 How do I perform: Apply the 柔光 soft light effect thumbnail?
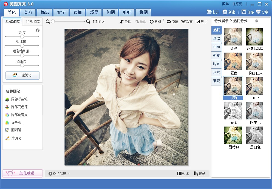pyautogui.click(x=233, y=37)
